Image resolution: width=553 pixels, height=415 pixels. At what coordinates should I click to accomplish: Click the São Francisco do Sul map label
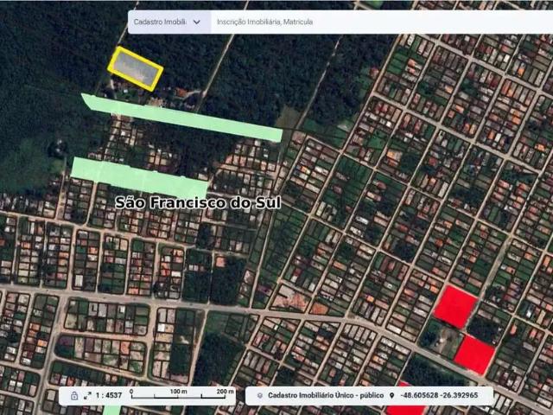[x=199, y=202]
